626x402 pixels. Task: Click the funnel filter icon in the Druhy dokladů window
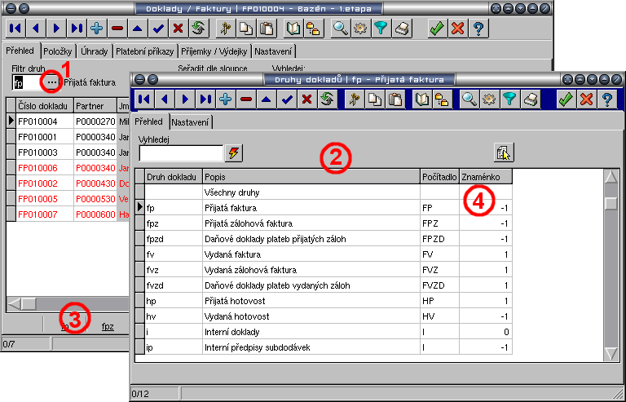pos(509,99)
